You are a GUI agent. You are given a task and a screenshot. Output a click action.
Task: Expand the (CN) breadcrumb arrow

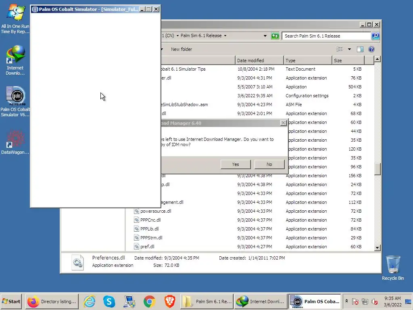click(x=177, y=36)
